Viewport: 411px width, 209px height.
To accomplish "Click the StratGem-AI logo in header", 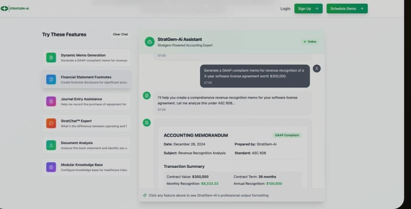I will pyautogui.click(x=15, y=8).
